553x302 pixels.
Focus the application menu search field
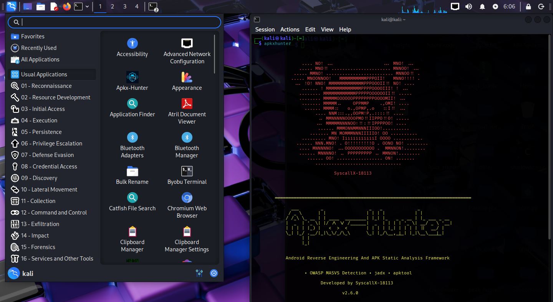pyautogui.click(x=114, y=22)
